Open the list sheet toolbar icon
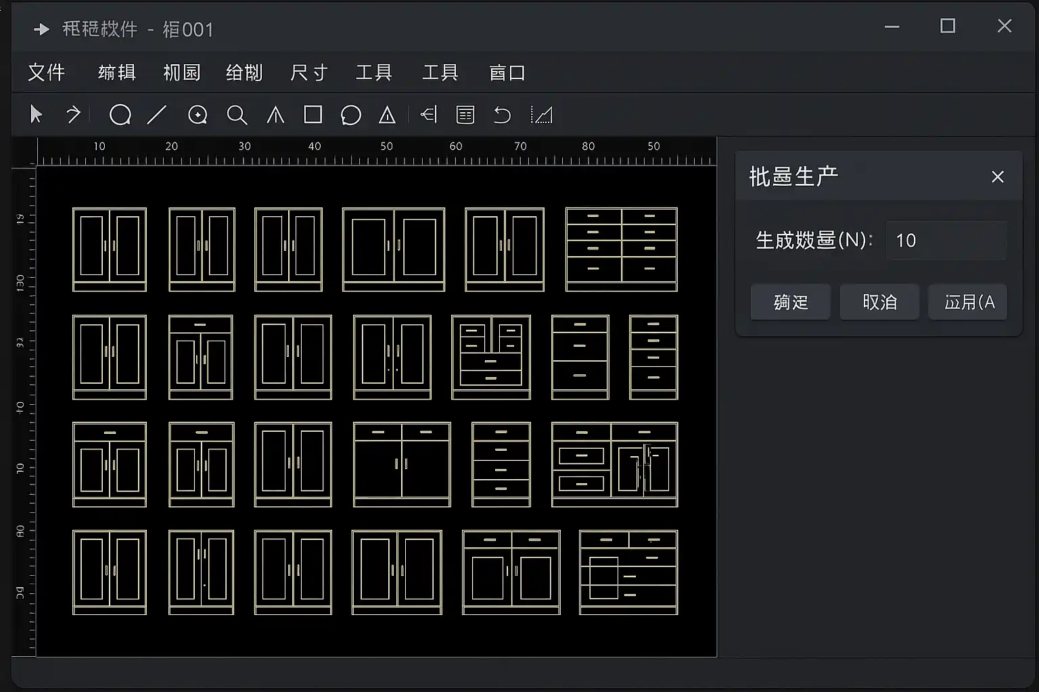The image size is (1039, 692). pyautogui.click(x=465, y=115)
